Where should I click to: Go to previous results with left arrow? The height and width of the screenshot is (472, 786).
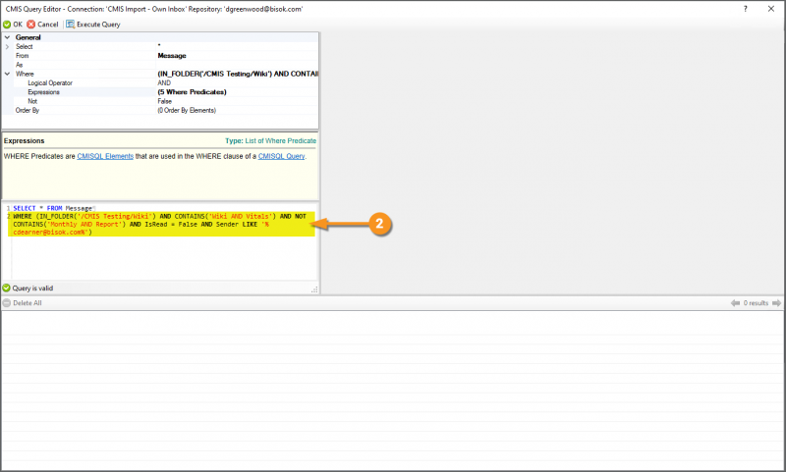pyautogui.click(x=735, y=303)
